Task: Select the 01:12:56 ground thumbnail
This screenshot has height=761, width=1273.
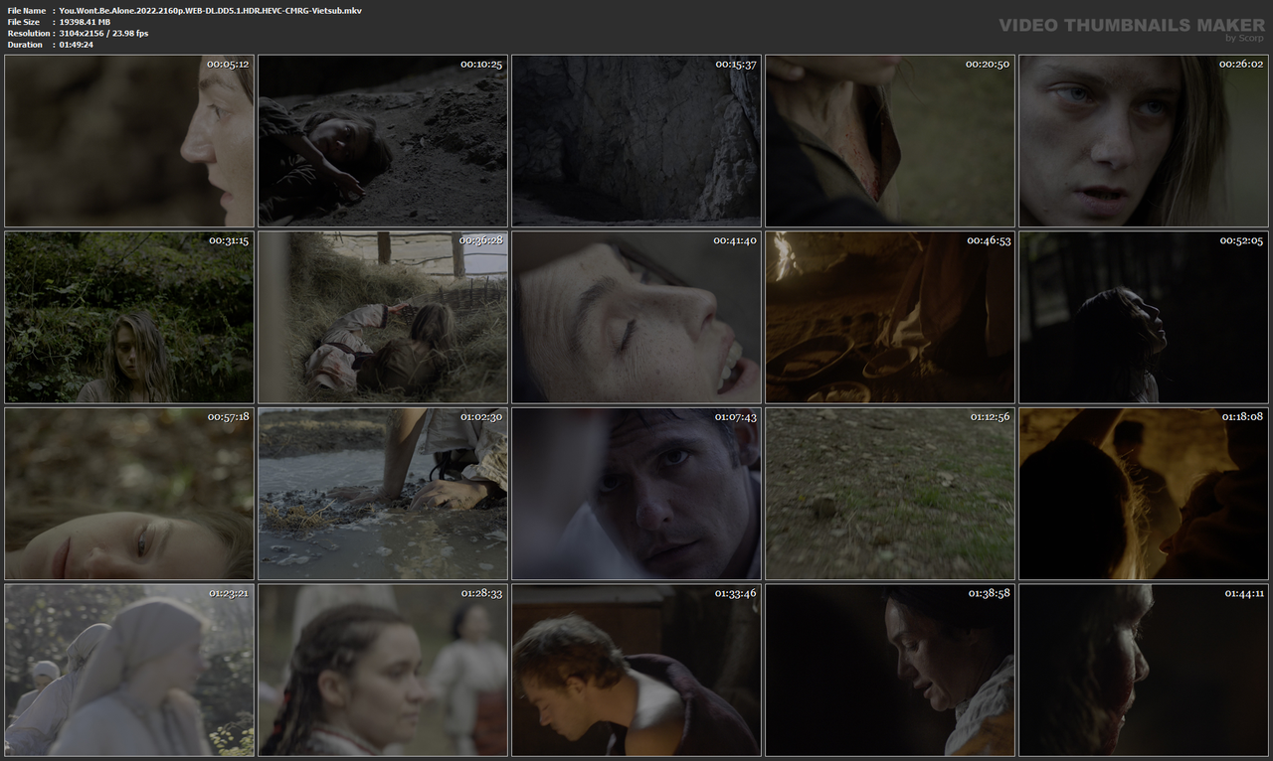Action: point(890,494)
